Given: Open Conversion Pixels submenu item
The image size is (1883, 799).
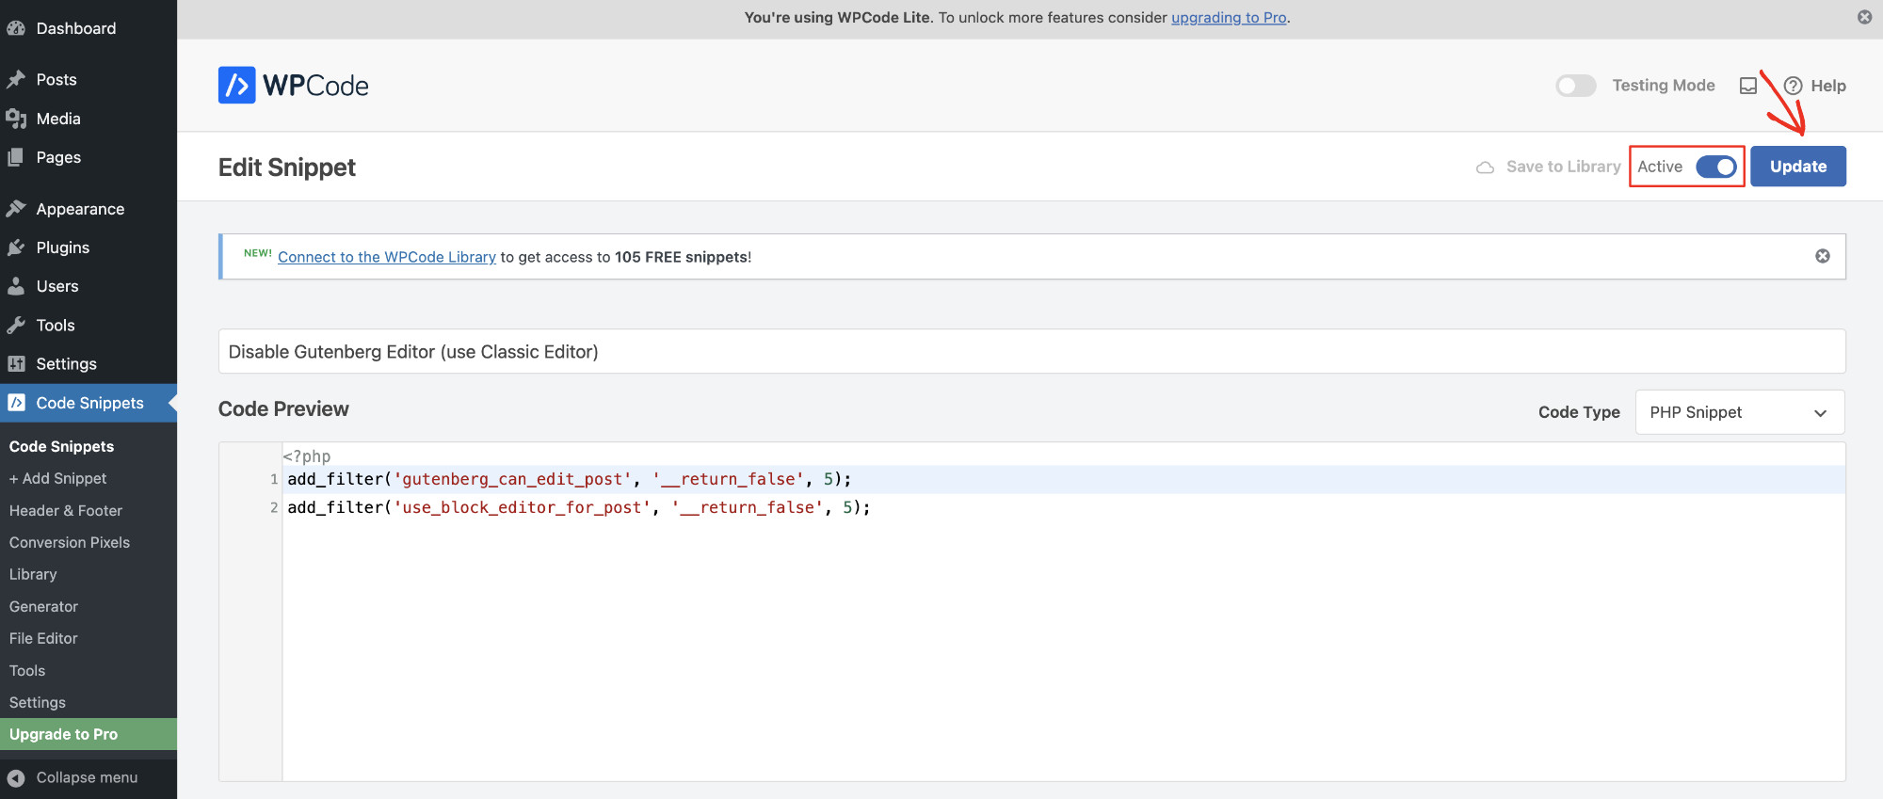Looking at the screenshot, I should (x=70, y=542).
